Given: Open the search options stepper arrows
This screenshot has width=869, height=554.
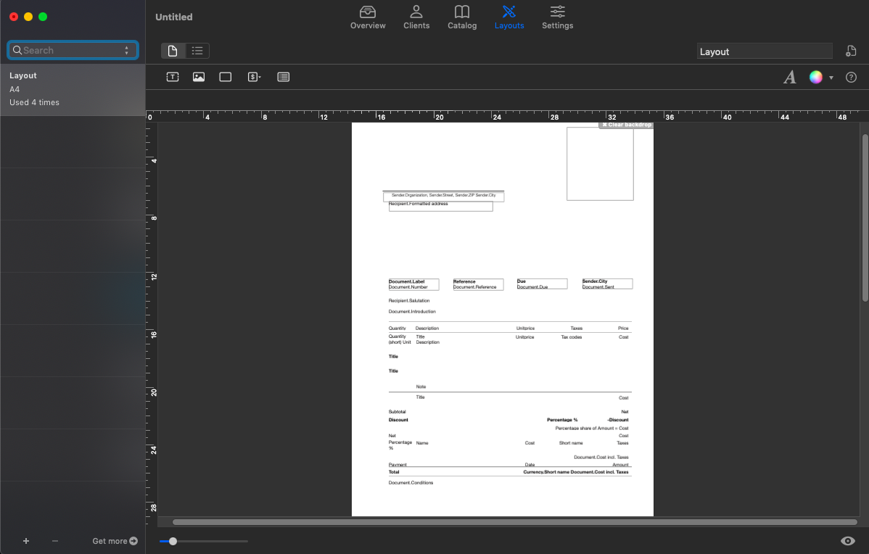Looking at the screenshot, I should point(127,51).
